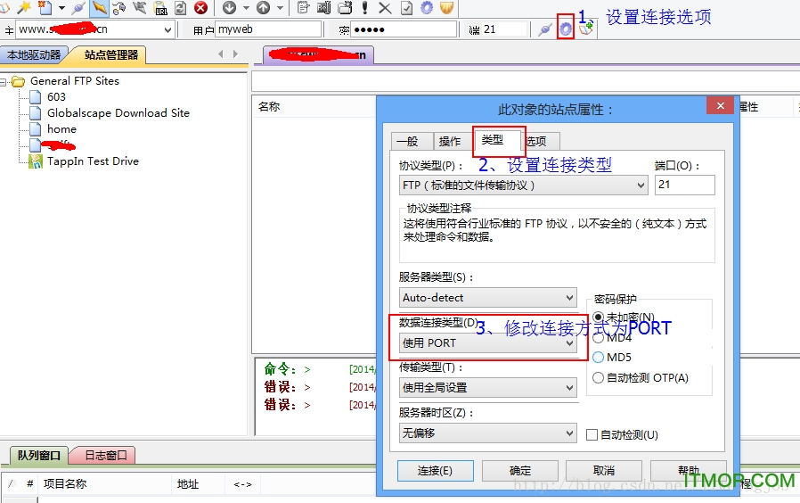Click the download arrow toolbar icon
The width and height of the screenshot is (800, 503).
click(x=229, y=8)
